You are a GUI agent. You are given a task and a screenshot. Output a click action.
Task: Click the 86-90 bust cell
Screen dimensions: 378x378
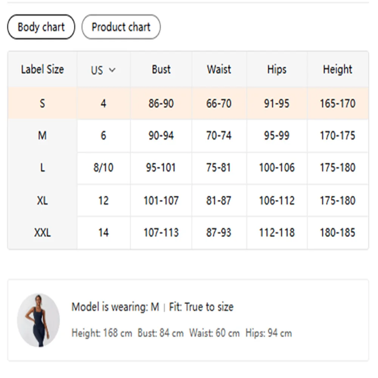tap(161, 104)
